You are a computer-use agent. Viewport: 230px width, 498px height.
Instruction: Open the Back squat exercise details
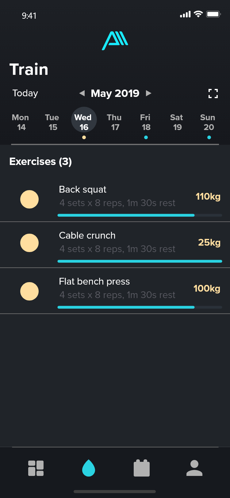117,196
